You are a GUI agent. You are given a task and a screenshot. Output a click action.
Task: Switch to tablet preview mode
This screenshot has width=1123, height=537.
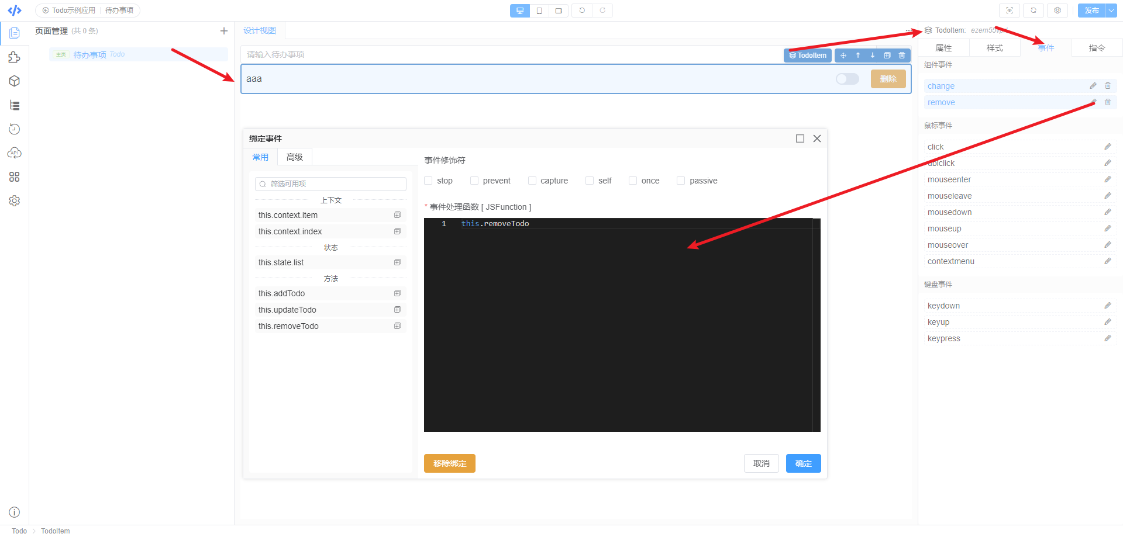[559, 11]
